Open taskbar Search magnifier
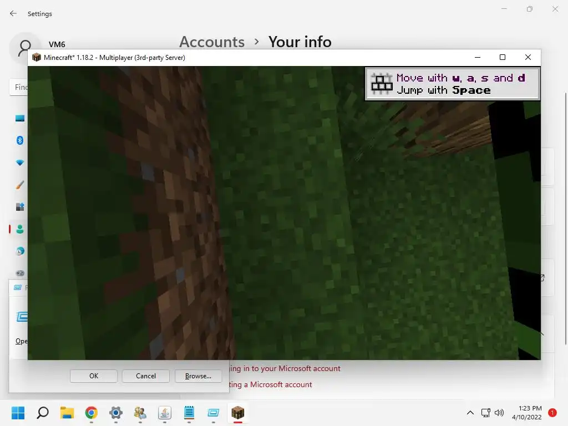 point(42,413)
